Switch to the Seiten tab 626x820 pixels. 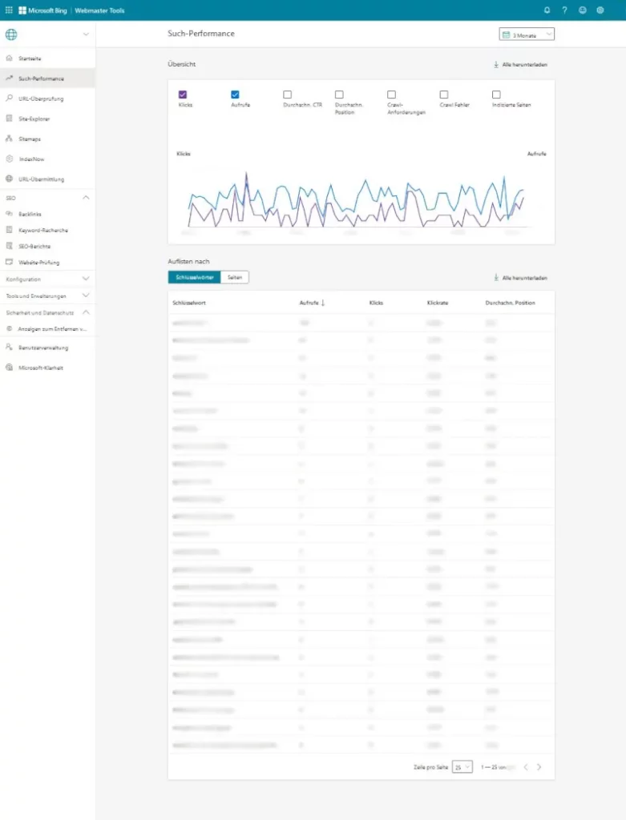[235, 277]
